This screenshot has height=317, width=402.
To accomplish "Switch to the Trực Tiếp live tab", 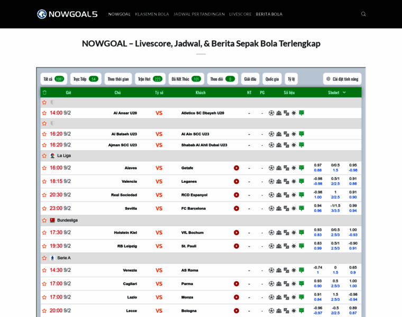I will coord(86,79).
